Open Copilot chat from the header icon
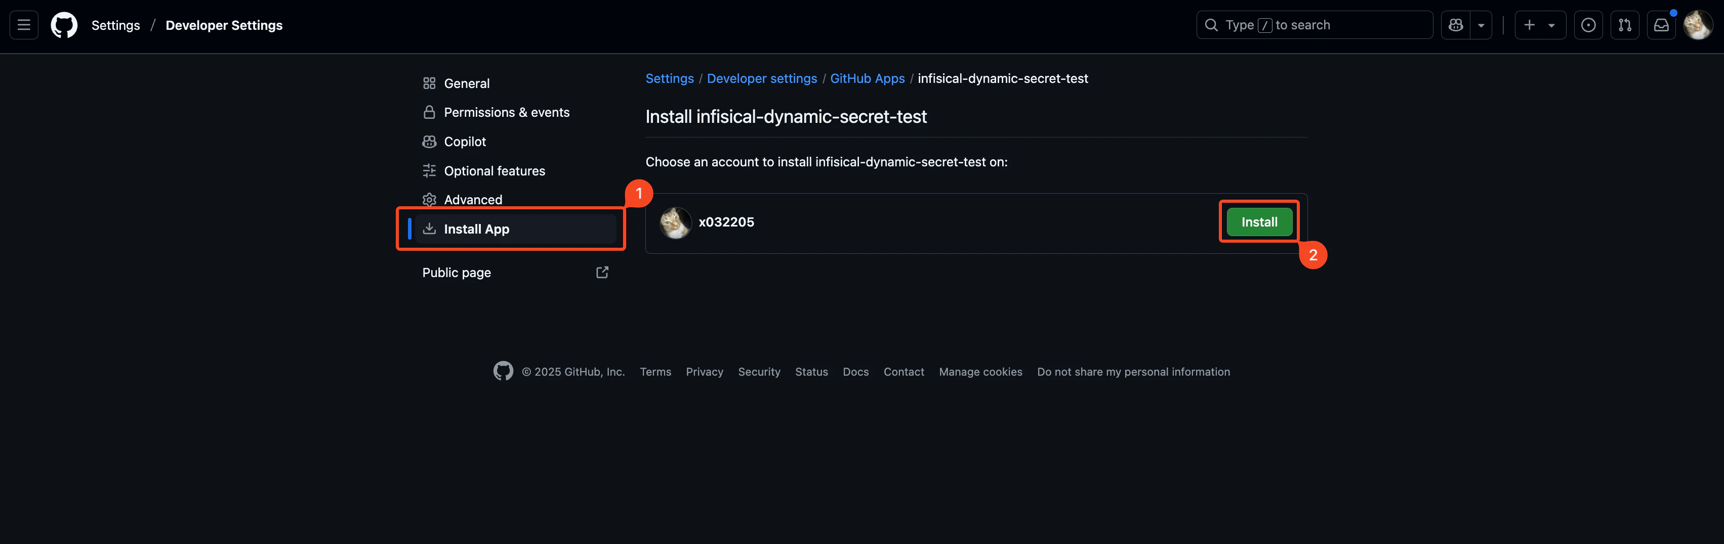The image size is (1724, 544). pyautogui.click(x=1456, y=25)
